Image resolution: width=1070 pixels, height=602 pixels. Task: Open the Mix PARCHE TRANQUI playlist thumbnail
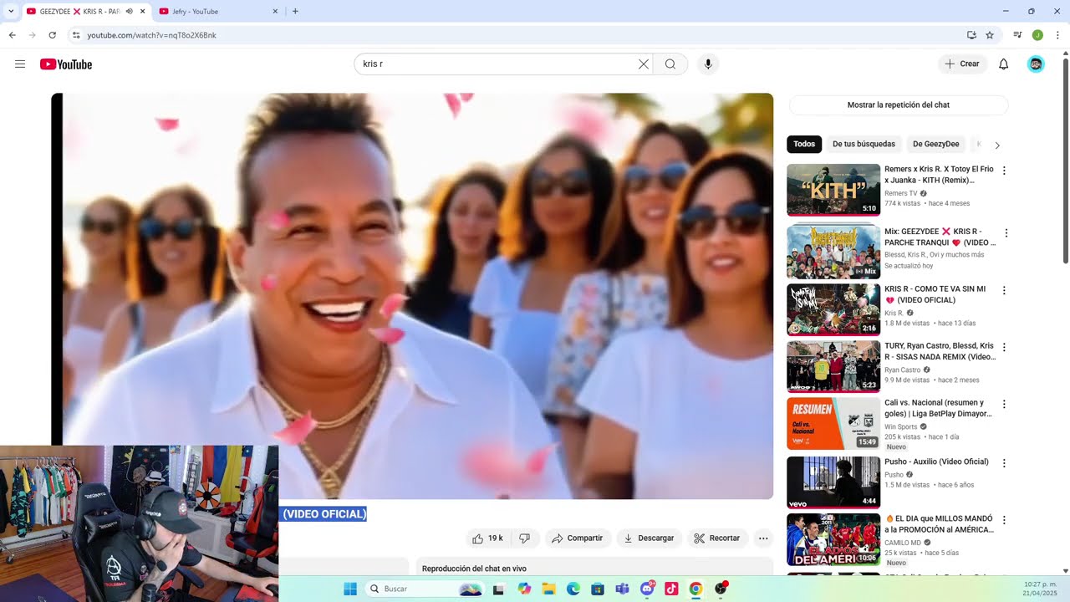(x=833, y=253)
